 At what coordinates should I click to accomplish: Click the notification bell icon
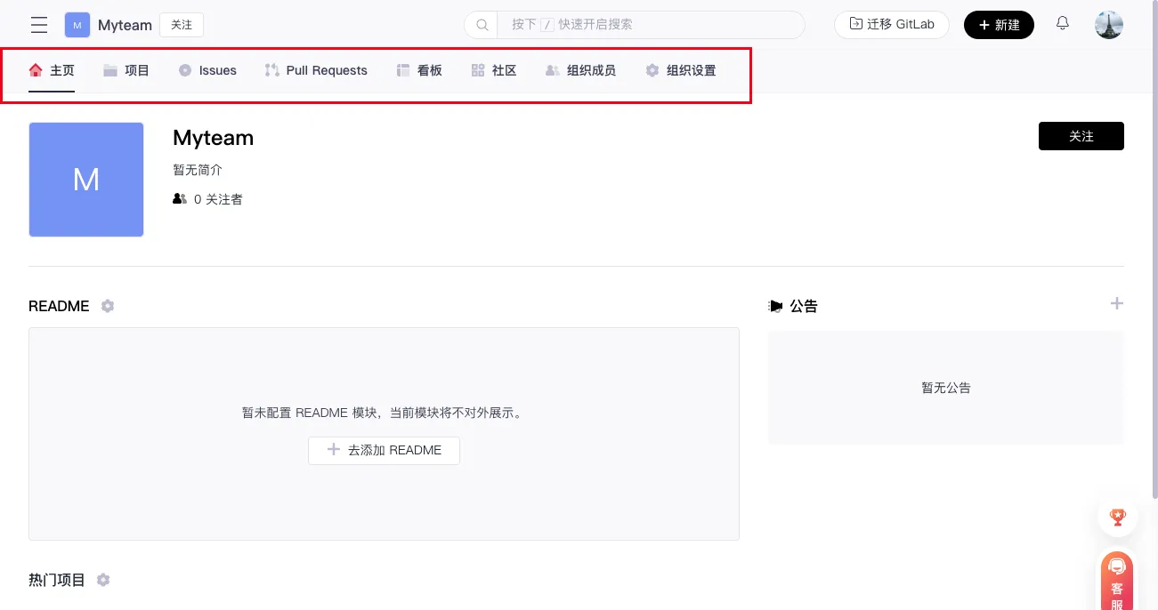pyautogui.click(x=1062, y=24)
